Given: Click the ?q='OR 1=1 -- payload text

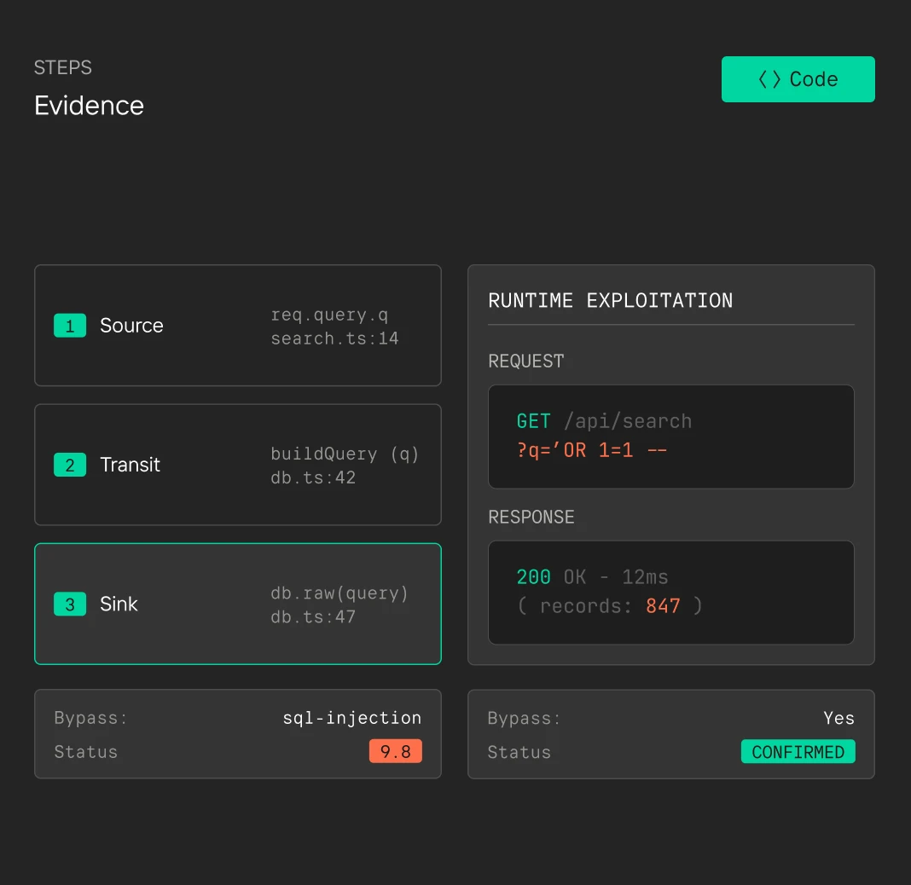Looking at the screenshot, I should [591, 450].
